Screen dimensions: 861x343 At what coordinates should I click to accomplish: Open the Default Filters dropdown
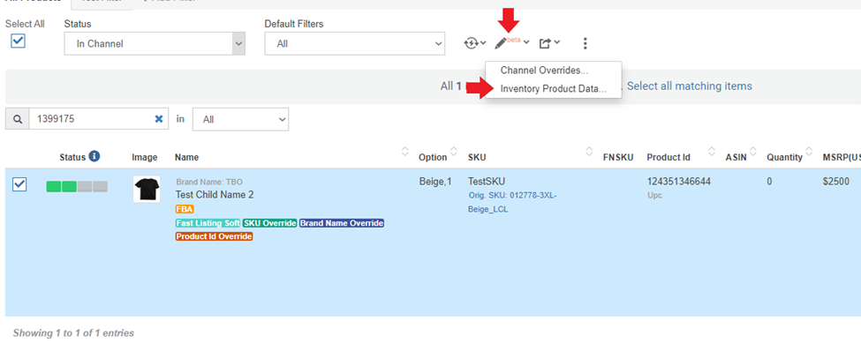pos(355,43)
